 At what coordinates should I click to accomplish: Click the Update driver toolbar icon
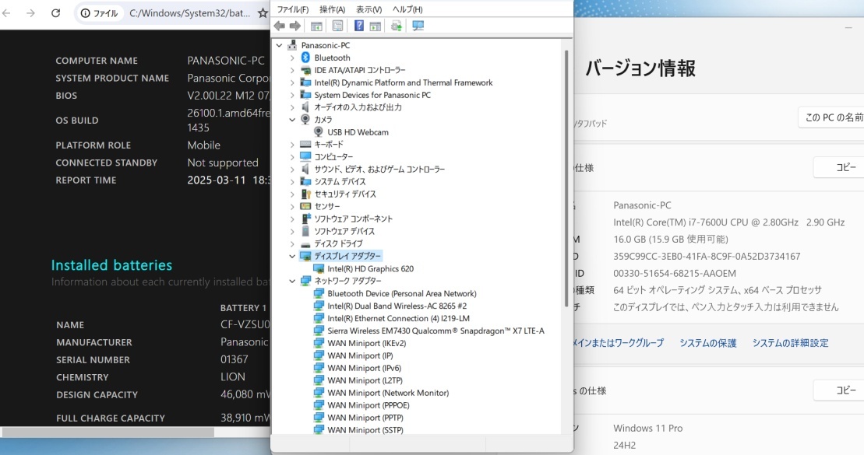click(x=397, y=26)
